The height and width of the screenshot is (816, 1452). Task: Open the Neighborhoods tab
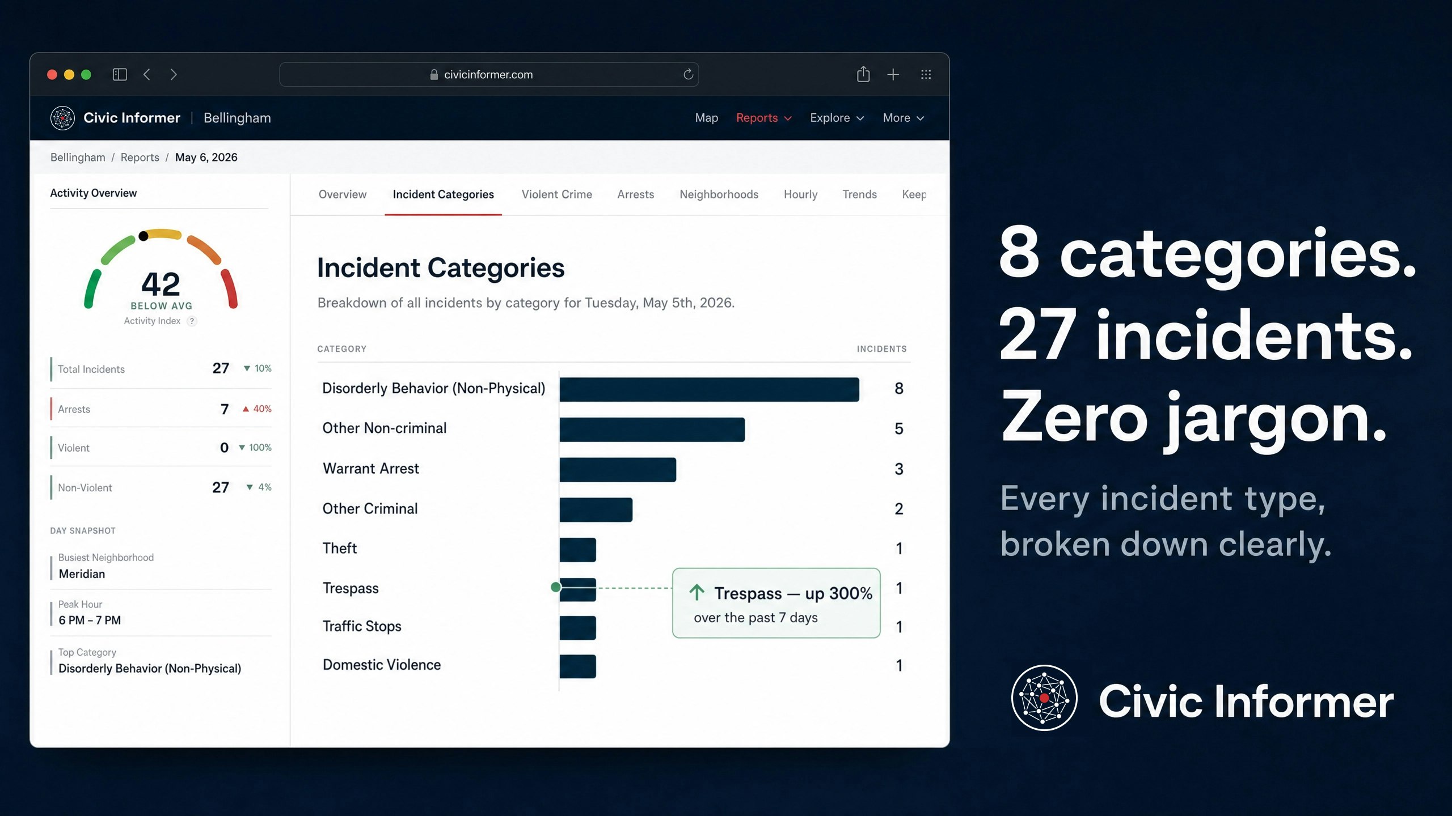(x=719, y=194)
